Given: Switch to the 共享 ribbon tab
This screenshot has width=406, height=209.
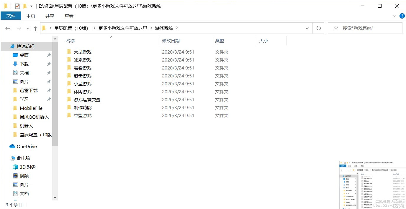Looking at the screenshot, I should (50, 16).
